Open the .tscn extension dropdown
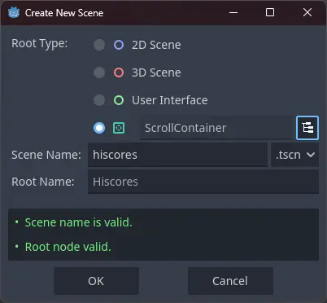 click(294, 155)
